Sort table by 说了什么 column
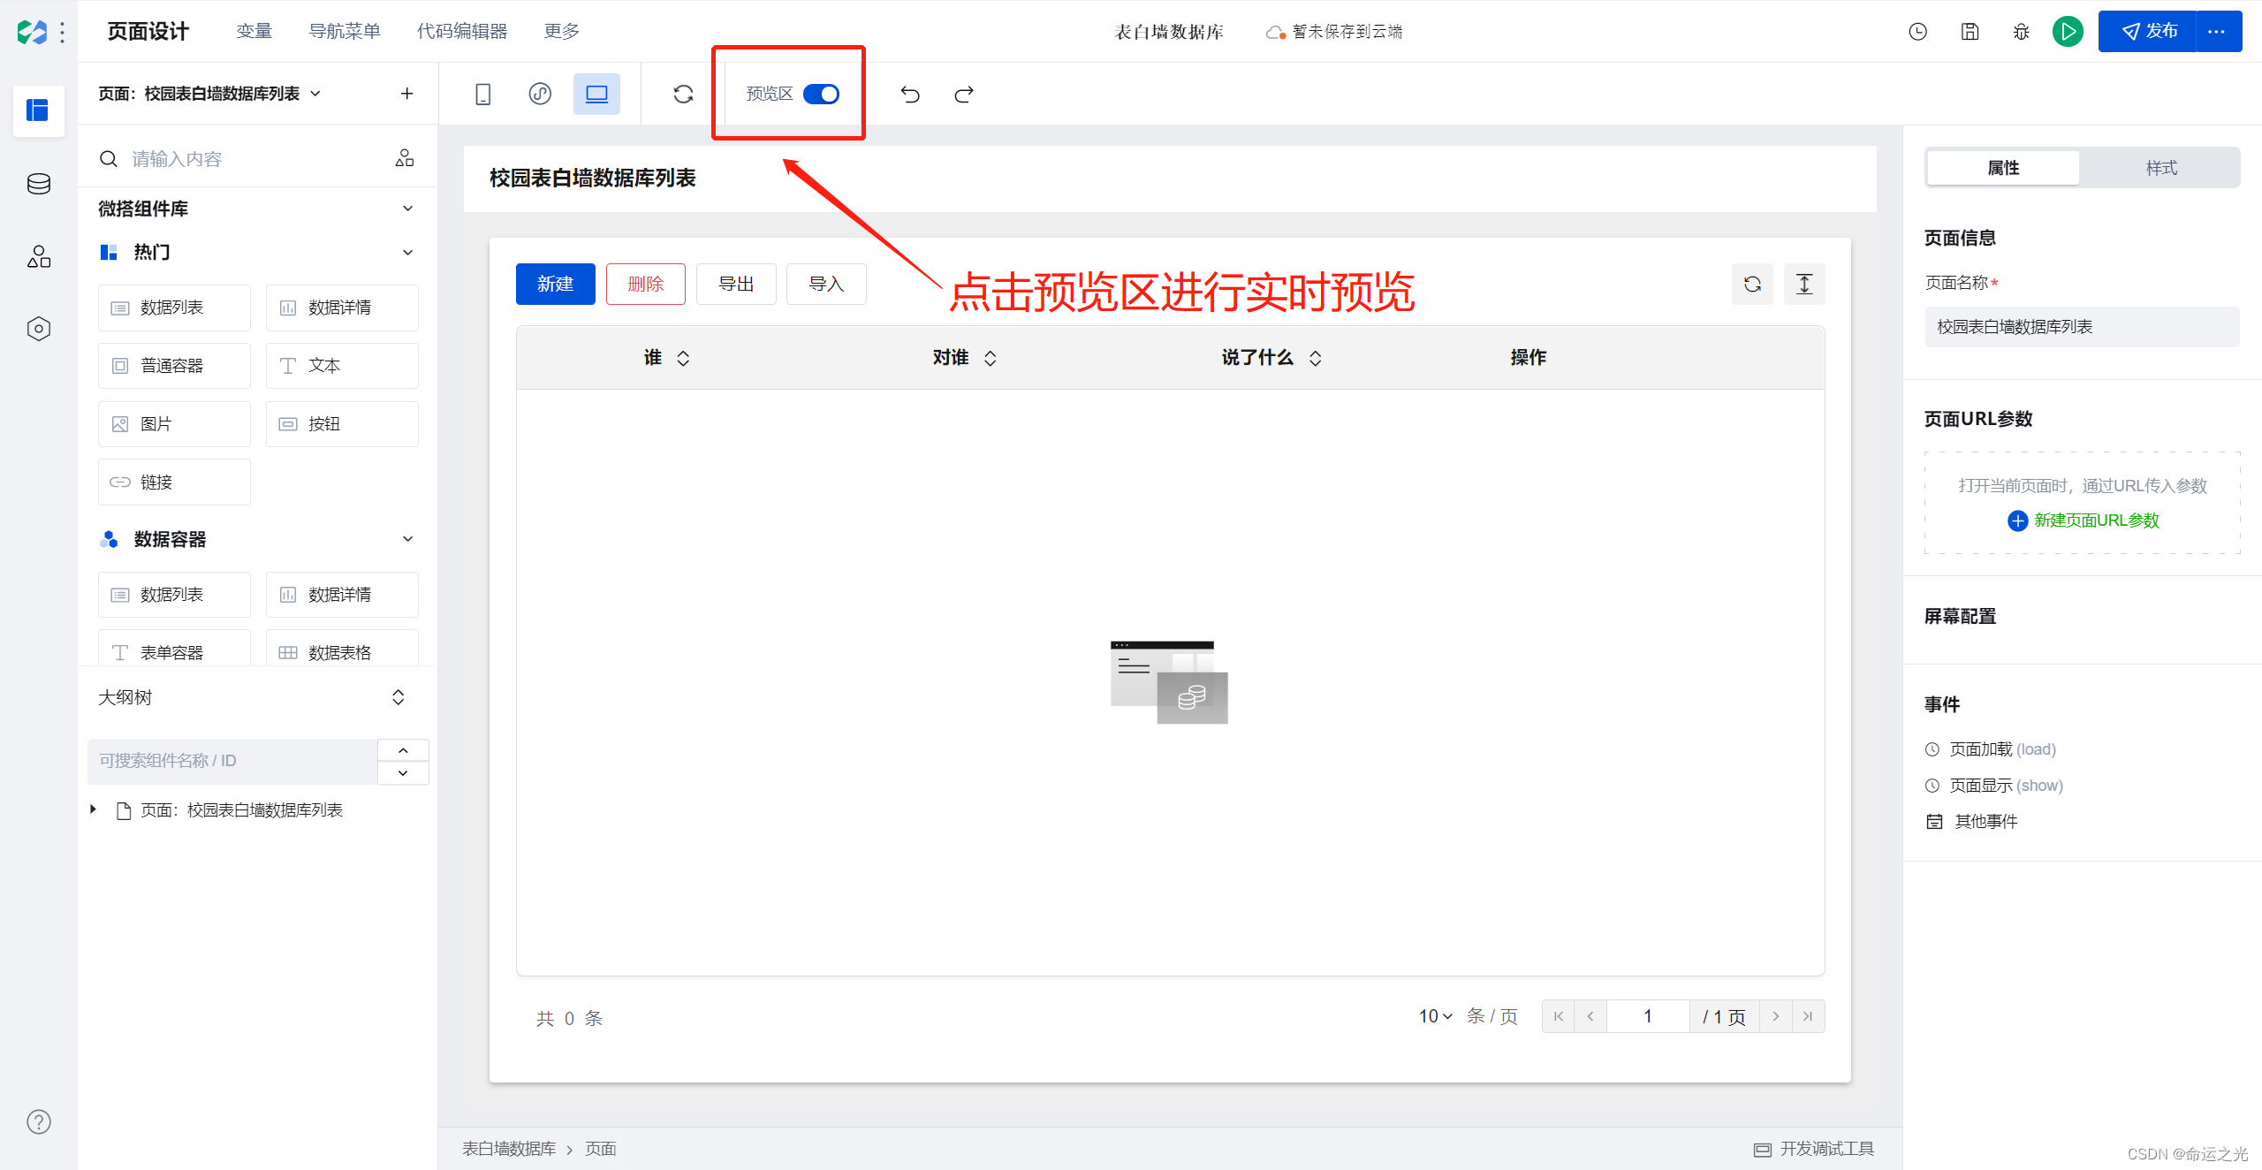This screenshot has height=1170, width=2262. [1315, 358]
